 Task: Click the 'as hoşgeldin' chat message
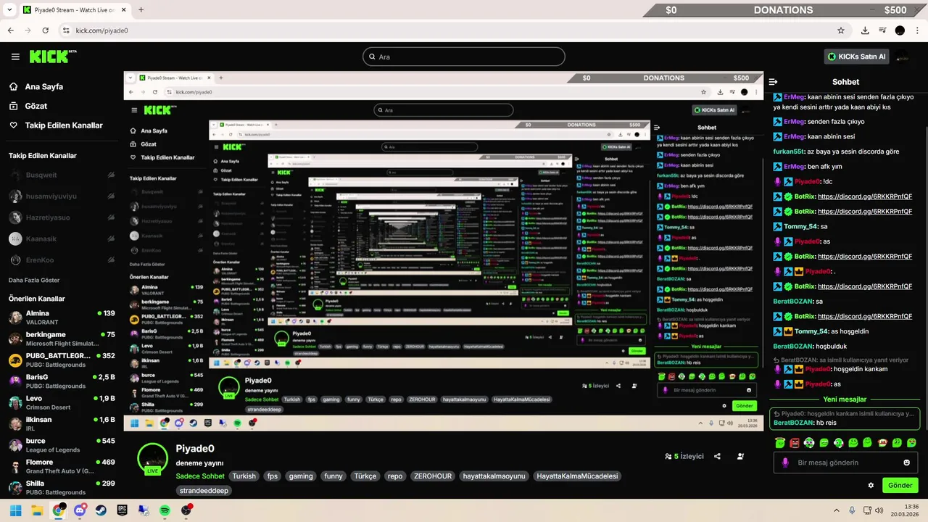click(850, 331)
